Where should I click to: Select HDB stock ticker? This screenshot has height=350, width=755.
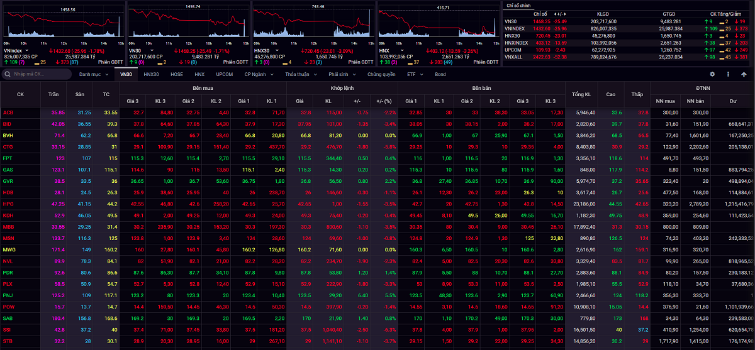(8, 192)
